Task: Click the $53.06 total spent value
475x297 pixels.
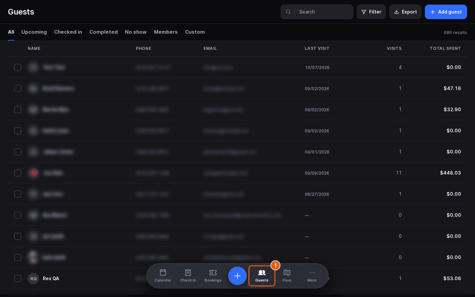Action: click(x=452, y=279)
